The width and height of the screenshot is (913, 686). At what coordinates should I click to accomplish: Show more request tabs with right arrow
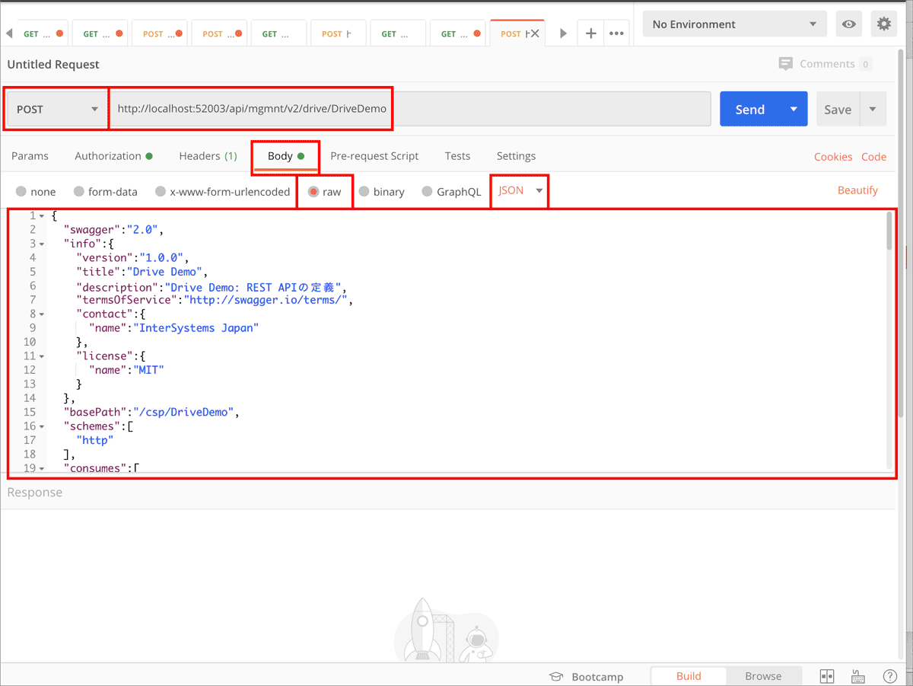(x=563, y=34)
